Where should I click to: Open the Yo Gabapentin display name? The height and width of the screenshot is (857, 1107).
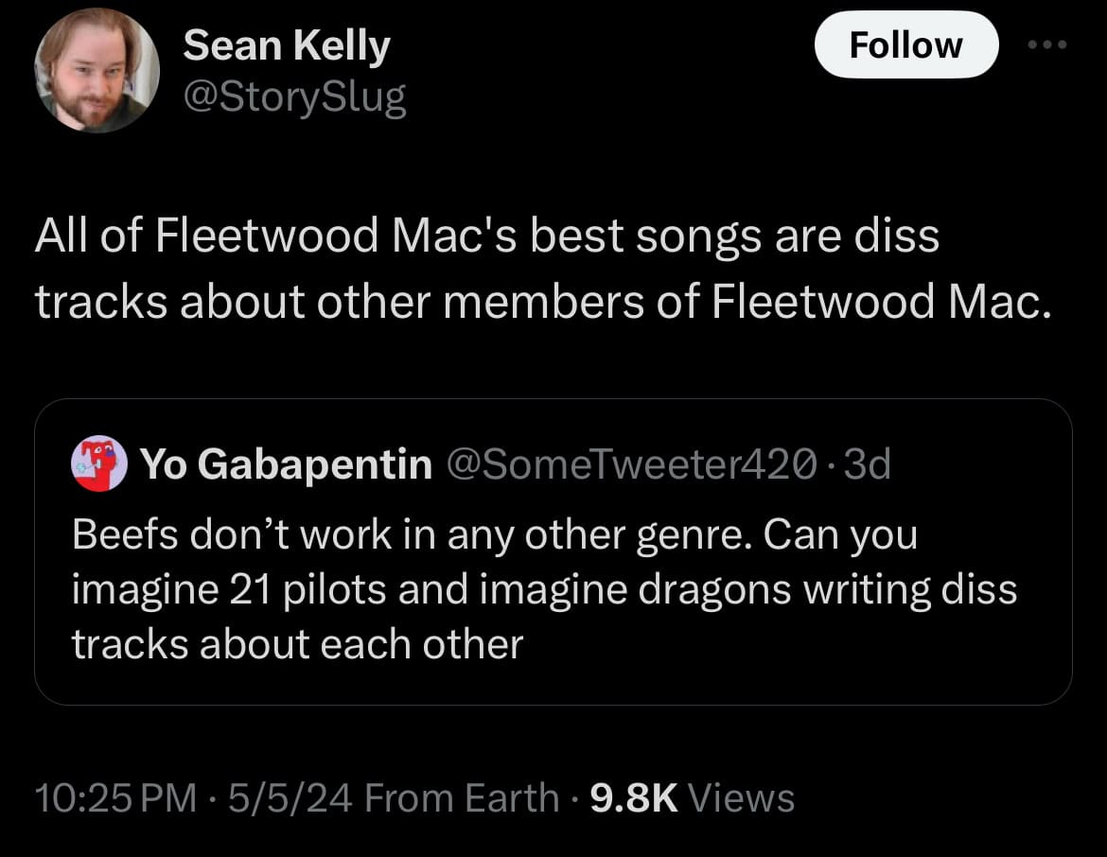tap(286, 464)
